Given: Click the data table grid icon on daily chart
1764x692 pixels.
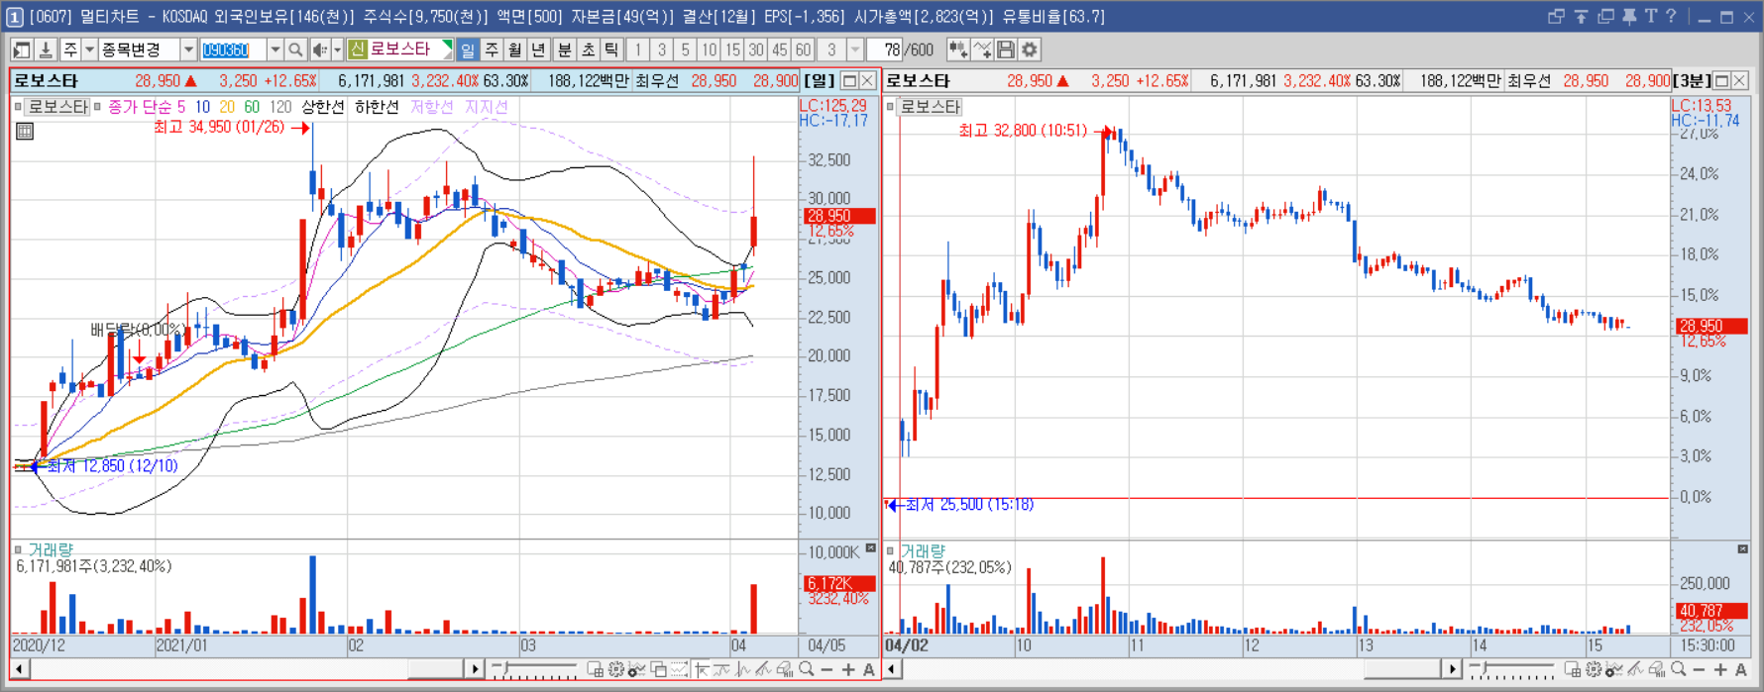Looking at the screenshot, I should click(25, 131).
